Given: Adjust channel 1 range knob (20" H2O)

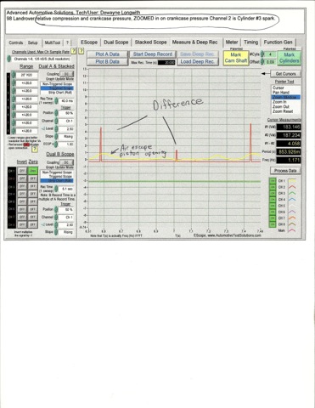Looking at the screenshot, I should point(14,75).
